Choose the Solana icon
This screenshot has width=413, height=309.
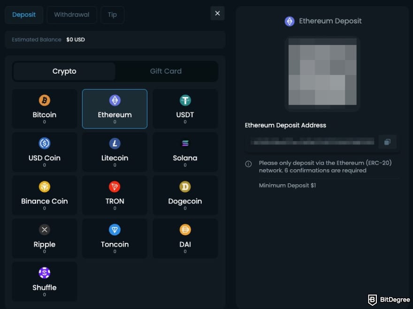point(185,143)
